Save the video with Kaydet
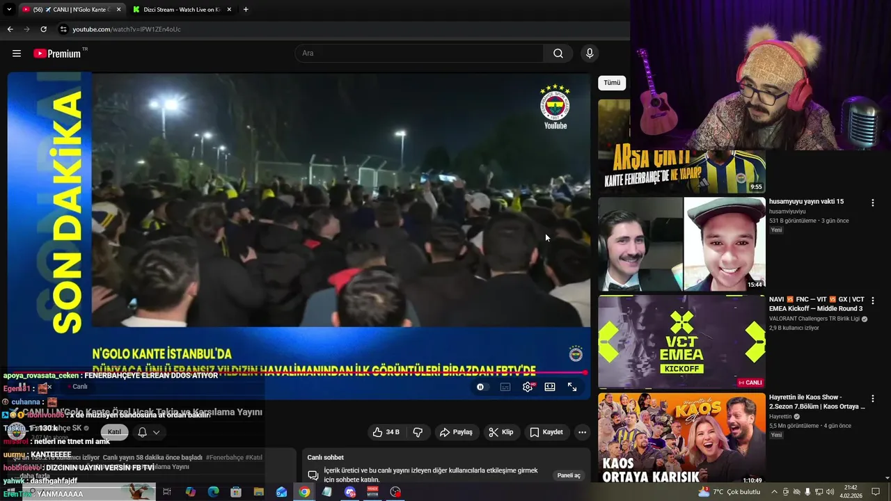The image size is (891, 501). pyautogui.click(x=546, y=432)
